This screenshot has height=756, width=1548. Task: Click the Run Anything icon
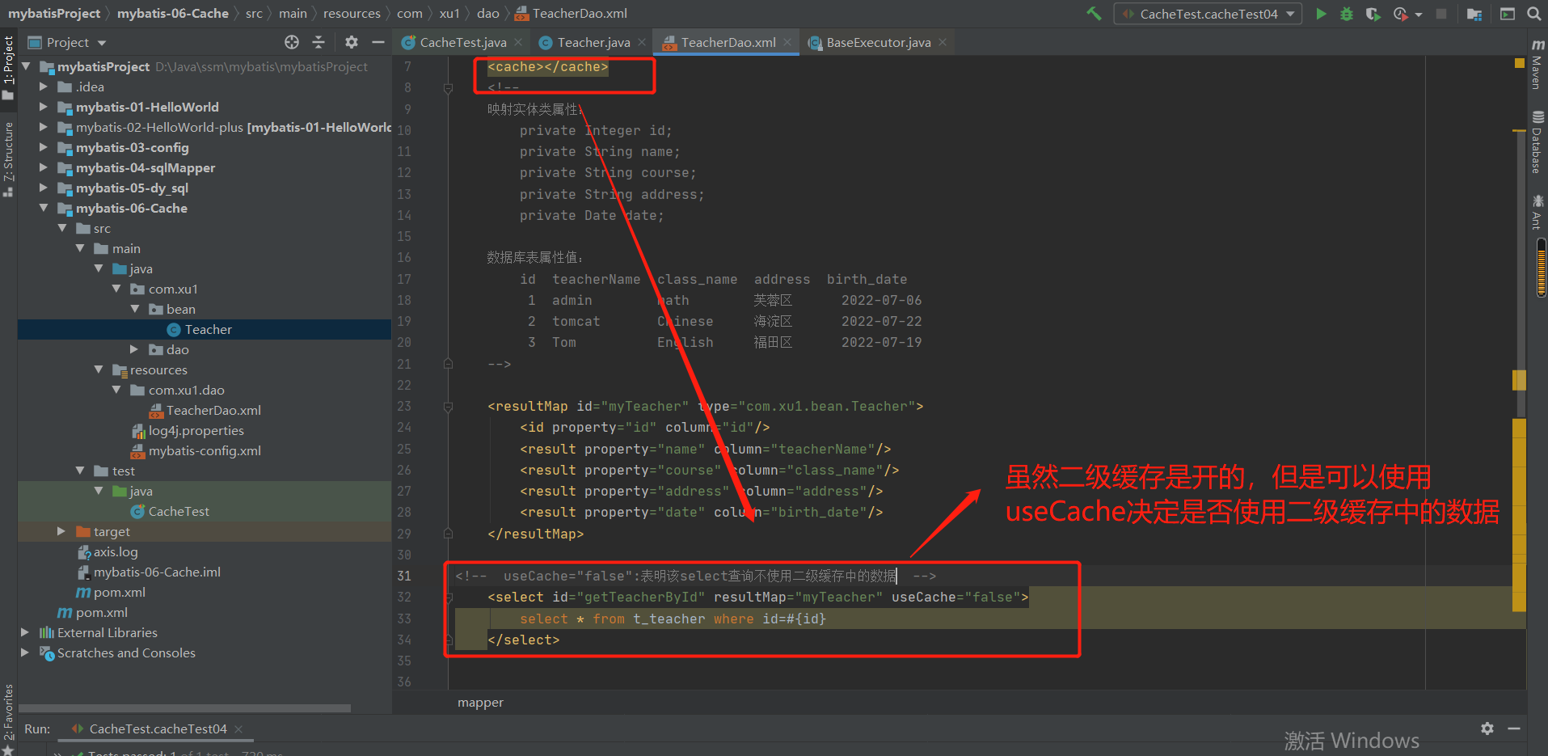tap(1508, 14)
